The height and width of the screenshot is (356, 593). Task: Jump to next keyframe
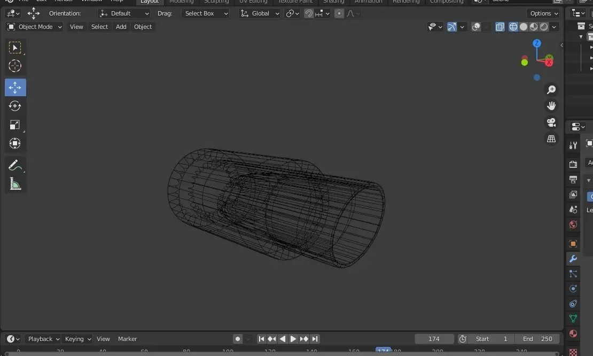coord(304,339)
